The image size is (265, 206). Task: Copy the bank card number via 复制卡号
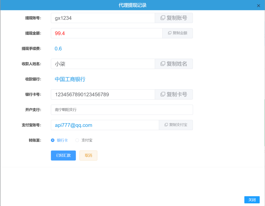174,94
